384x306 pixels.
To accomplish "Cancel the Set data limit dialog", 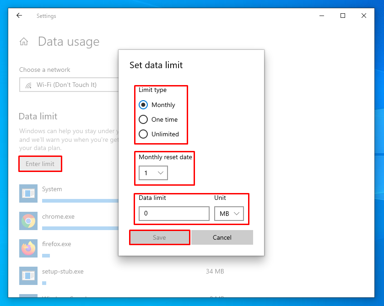I will click(222, 237).
